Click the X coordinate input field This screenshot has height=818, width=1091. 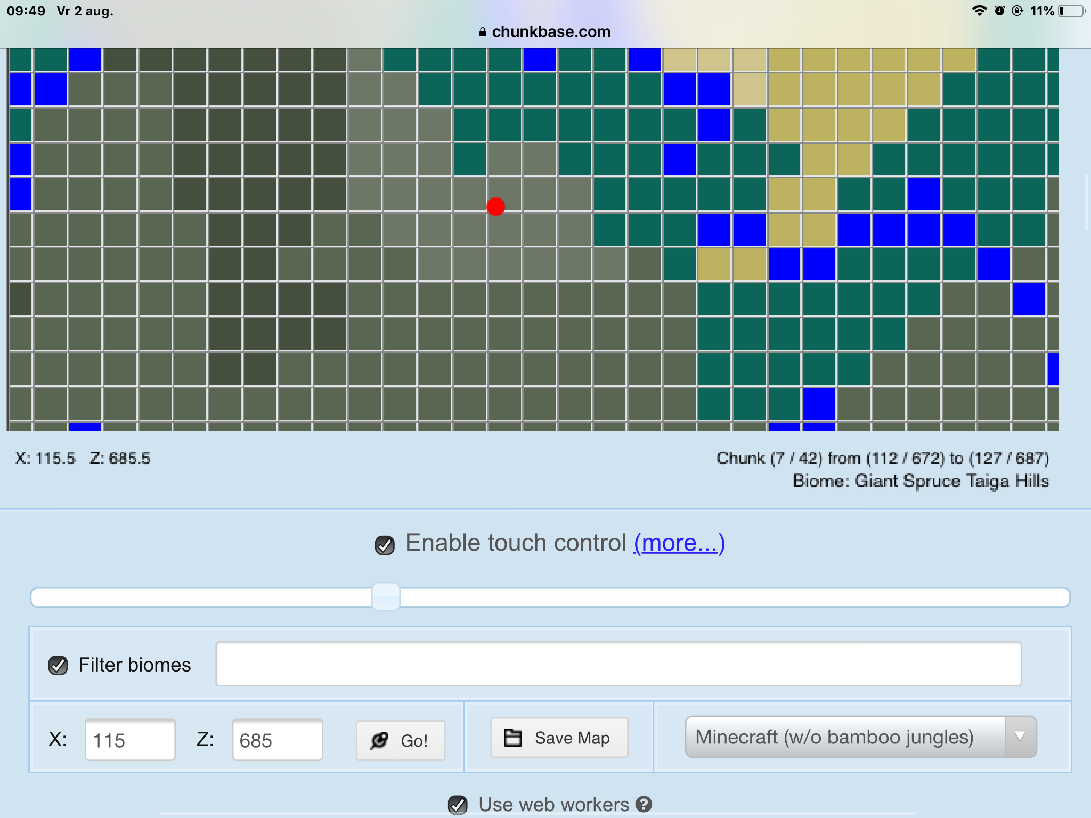point(130,740)
